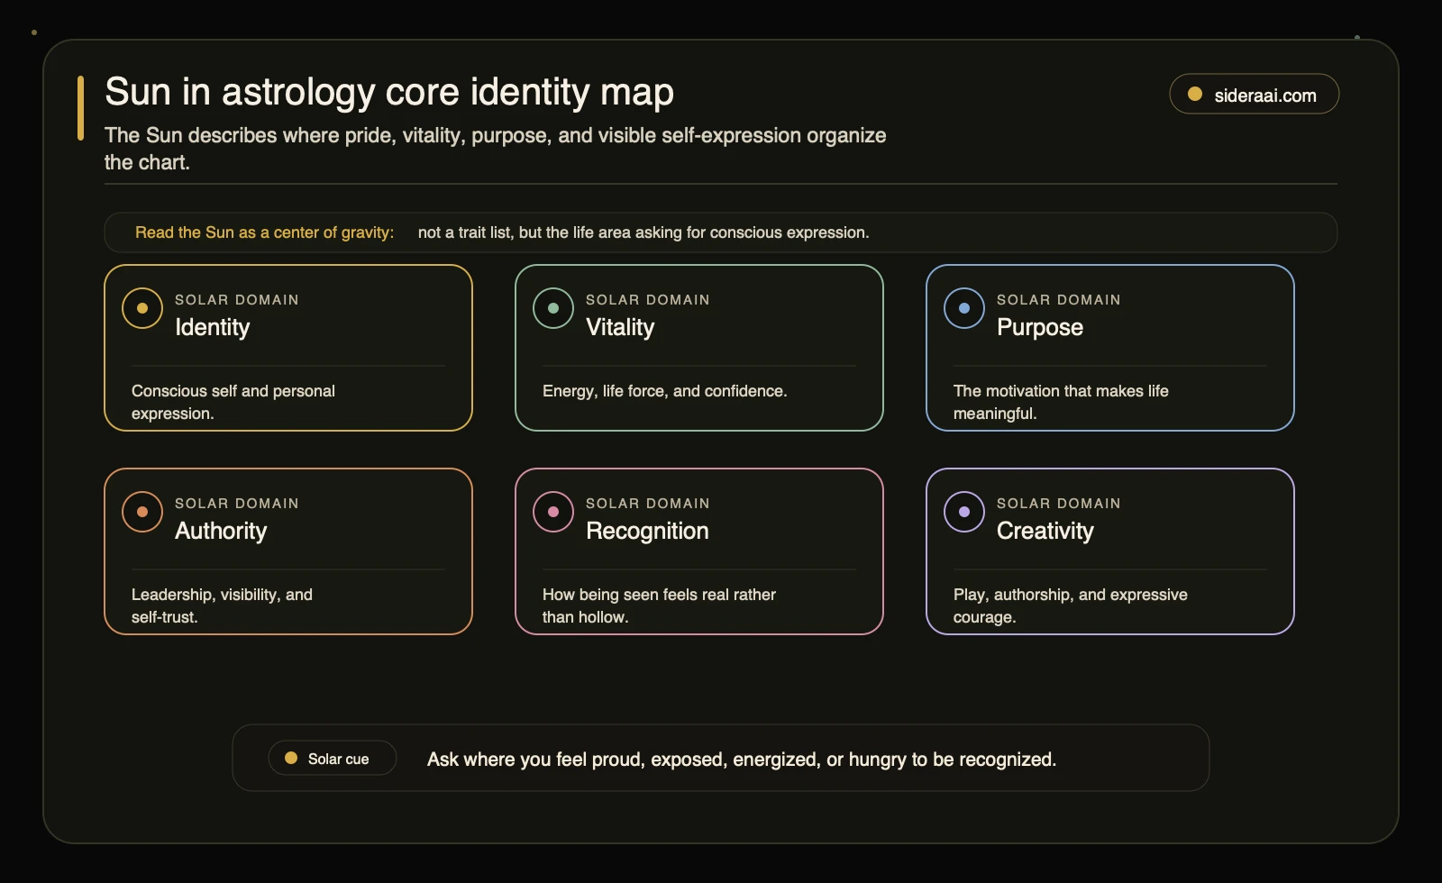
Task: Click 'Conscious self and personal expression.' text
Action: [233, 402]
